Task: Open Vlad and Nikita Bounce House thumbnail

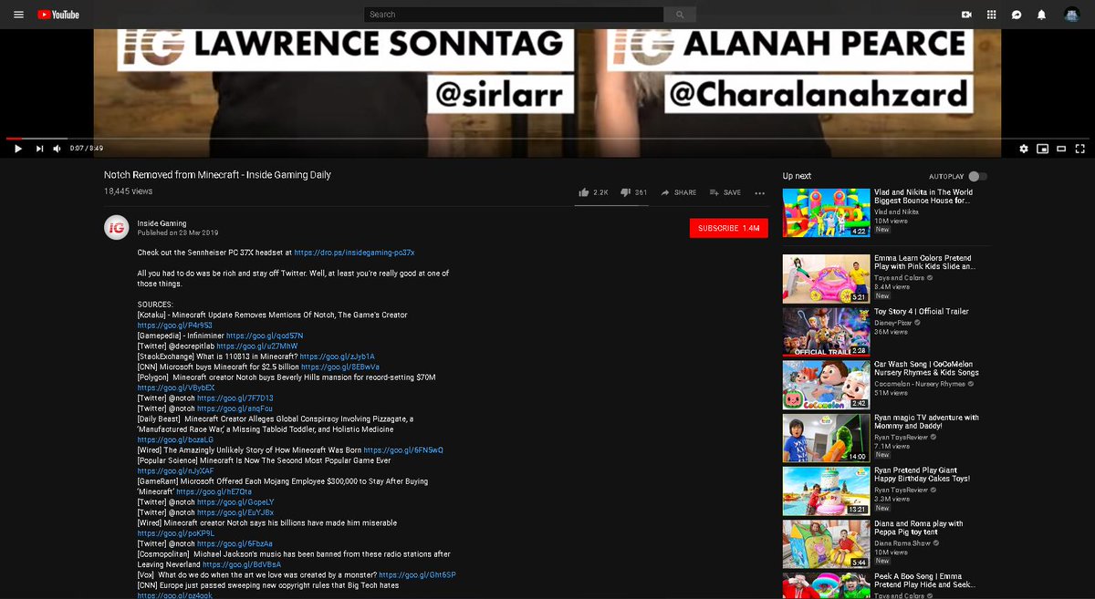Action: [826, 212]
